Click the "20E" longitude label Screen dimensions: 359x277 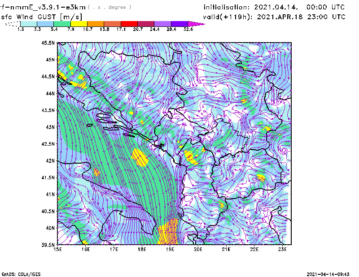click(x=198, y=249)
